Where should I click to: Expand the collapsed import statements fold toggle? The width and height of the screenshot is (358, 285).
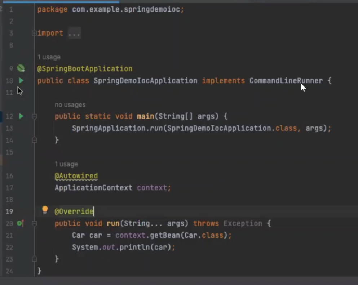point(34,33)
